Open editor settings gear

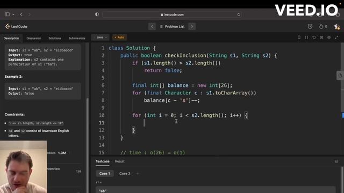(x=329, y=38)
